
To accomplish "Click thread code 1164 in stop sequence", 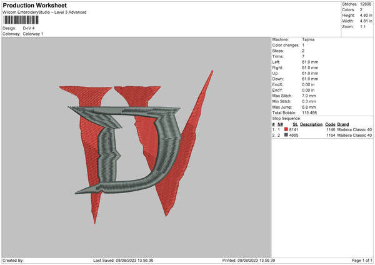I will click(x=331, y=136).
